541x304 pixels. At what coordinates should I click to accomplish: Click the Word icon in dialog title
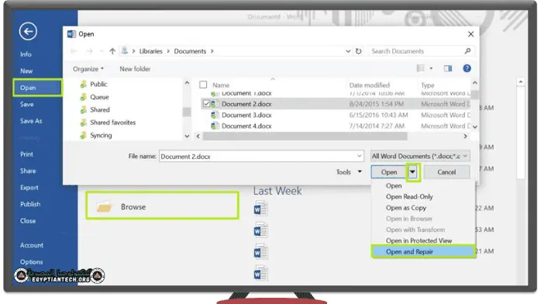tap(71, 34)
